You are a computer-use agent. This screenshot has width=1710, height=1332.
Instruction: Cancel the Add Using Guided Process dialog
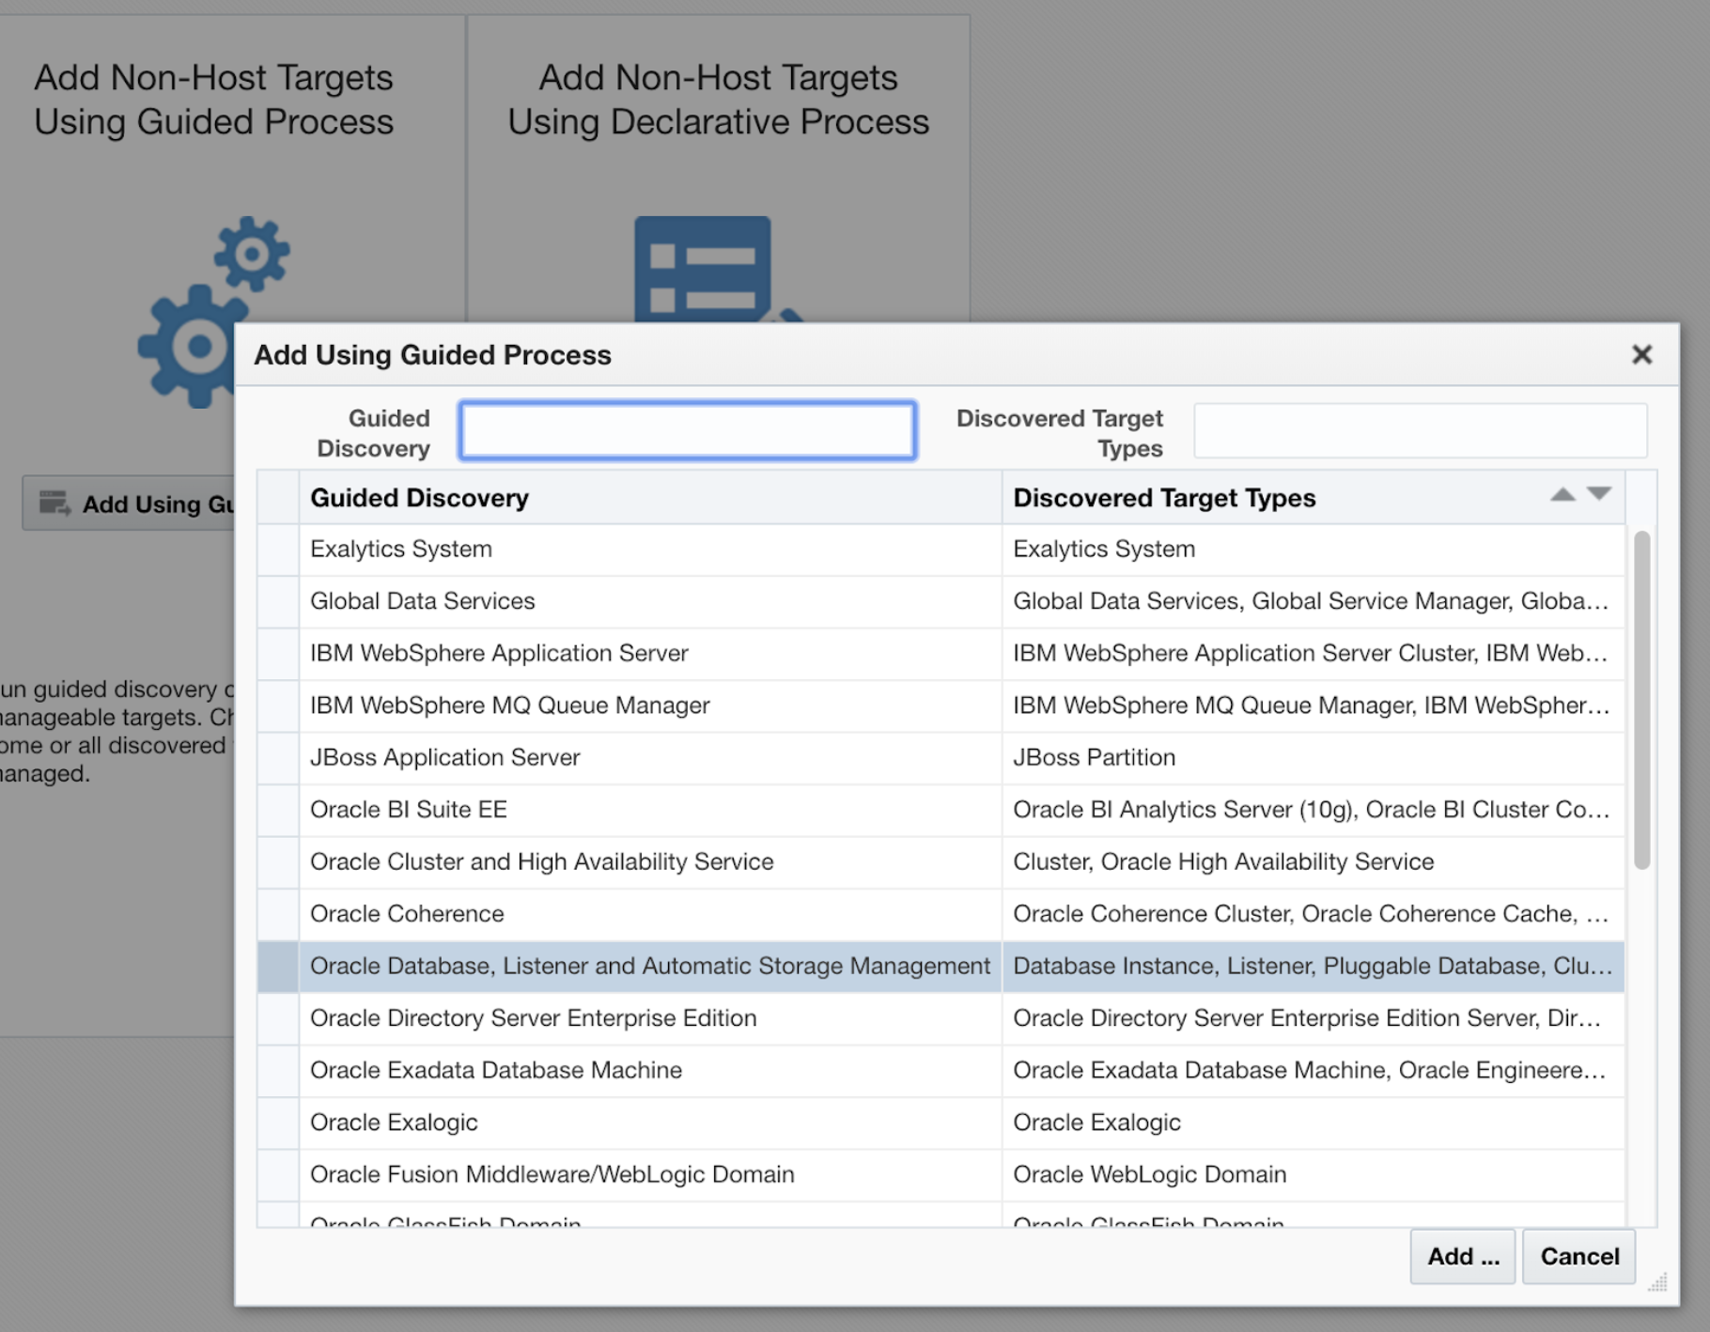[x=1579, y=1257]
